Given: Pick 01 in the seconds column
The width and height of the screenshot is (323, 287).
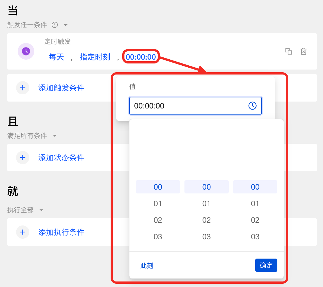Looking at the screenshot, I should pyautogui.click(x=255, y=204).
